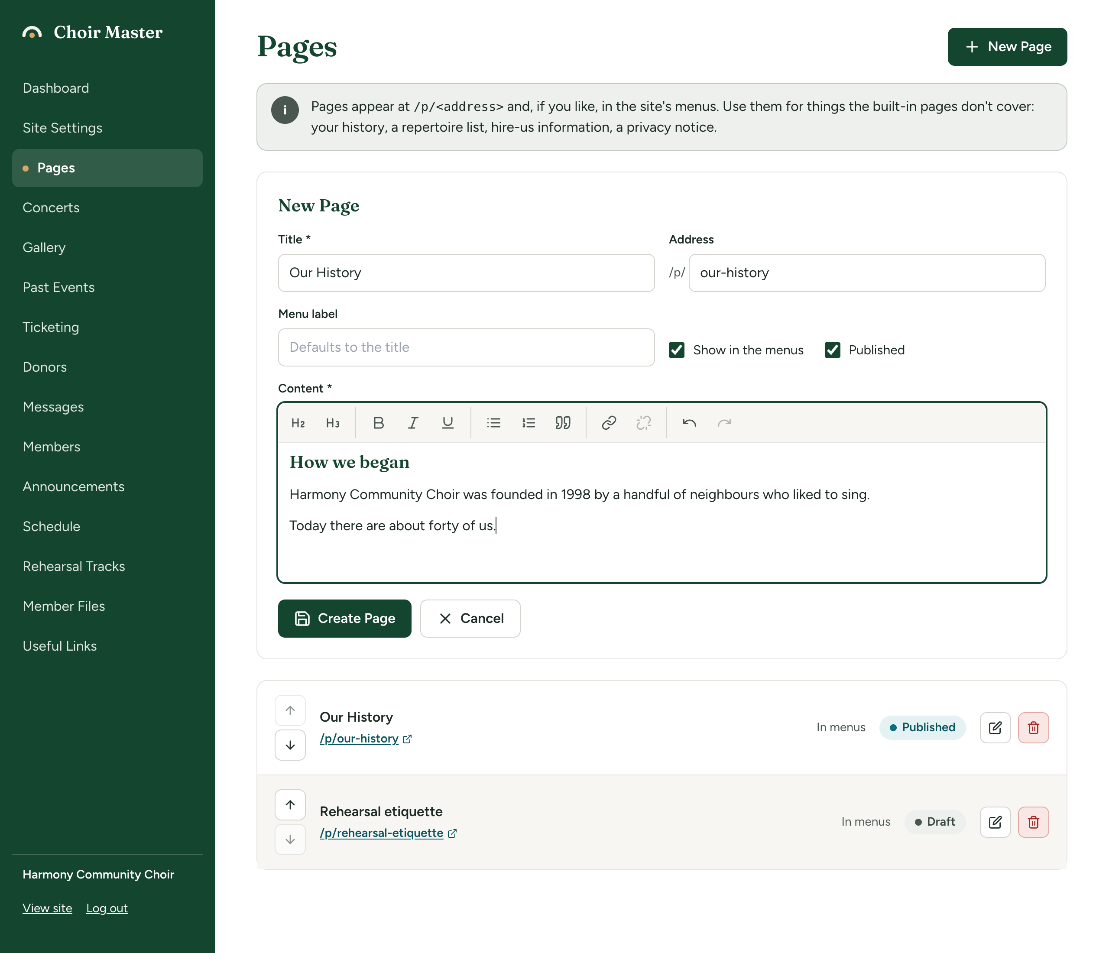Open /p/our-history link
The width and height of the screenshot is (1109, 953).
click(x=365, y=739)
